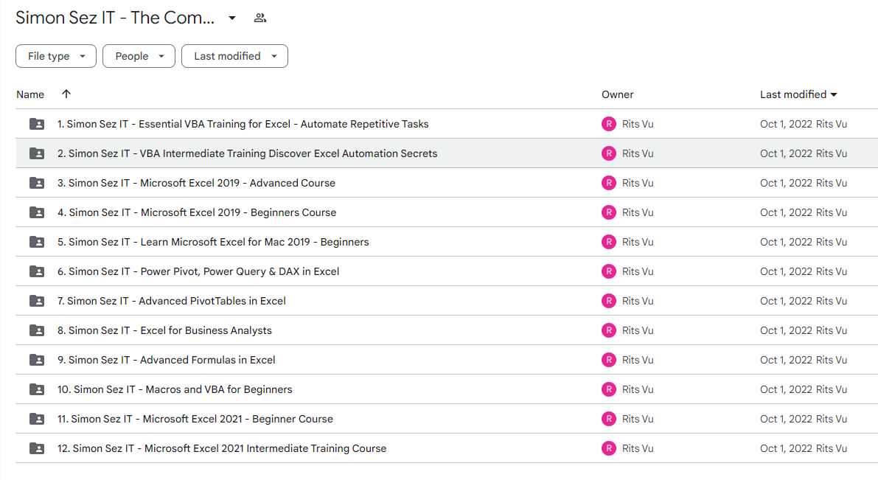878x480 pixels.
Task: Click owner avatar in Excel 2019 Beginners row
Action: coord(609,212)
